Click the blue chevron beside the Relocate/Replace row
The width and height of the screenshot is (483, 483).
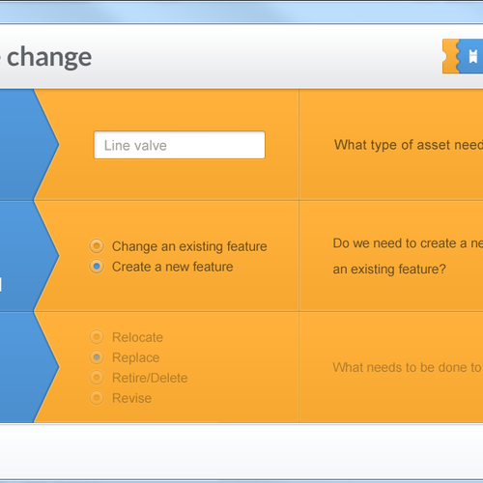(x=29, y=367)
